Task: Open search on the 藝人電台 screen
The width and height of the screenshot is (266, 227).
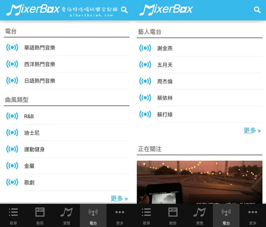Action: (257, 10)
